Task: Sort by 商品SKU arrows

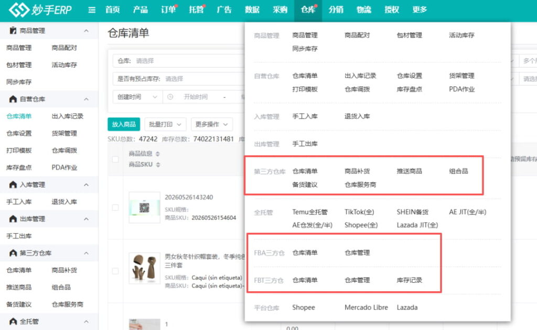Action: tap(158, 164)
